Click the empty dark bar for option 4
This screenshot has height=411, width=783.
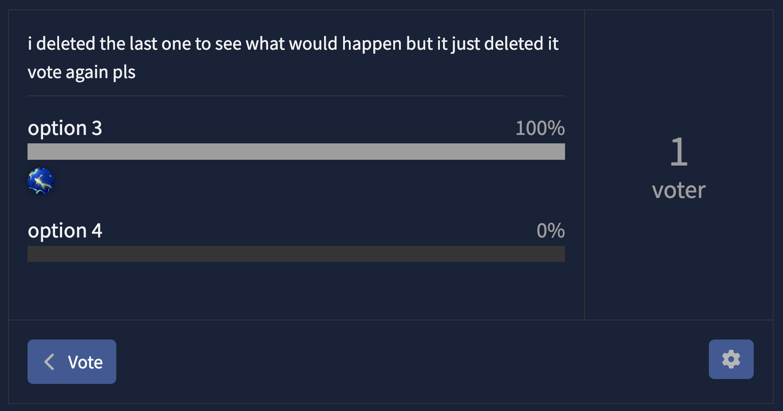tap(296, 254)
